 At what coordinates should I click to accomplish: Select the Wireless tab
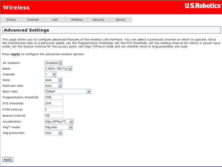(x=77, y=20)
